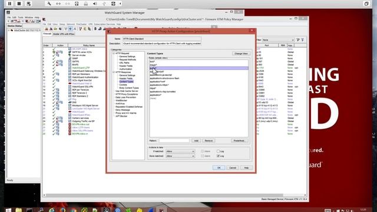Select Body Content Types category
This screenshot has width=377, height=212.
pyautogui.click(x=129, y=88)
